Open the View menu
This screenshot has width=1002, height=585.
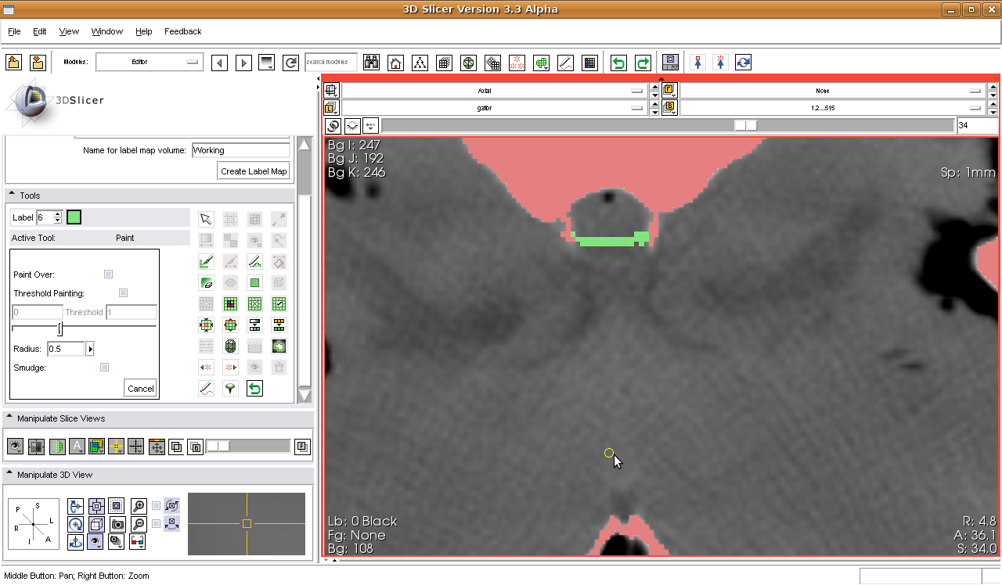tap(69, 31)
